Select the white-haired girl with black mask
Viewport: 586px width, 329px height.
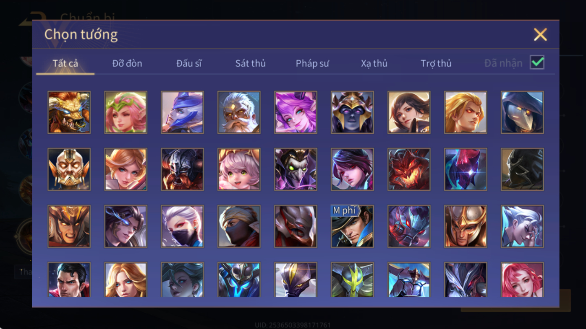pyautogui.click(x=182, y=226)
